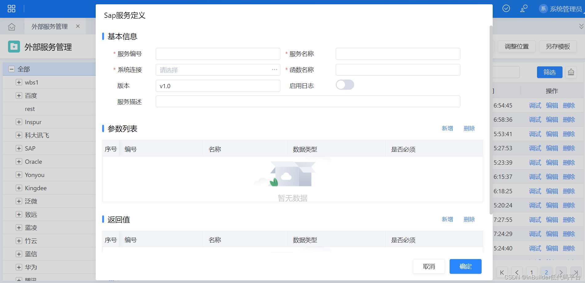
Task: Go to first page pagination icon
Action: point(502,273)
